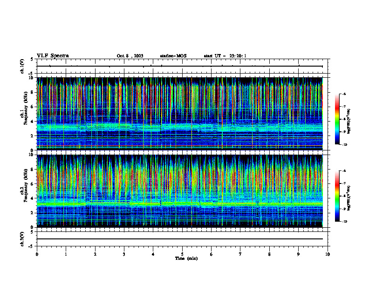This screenshot has width=369, height=285.
Task: Click time-axis tick label "7"
Action: 240,254
